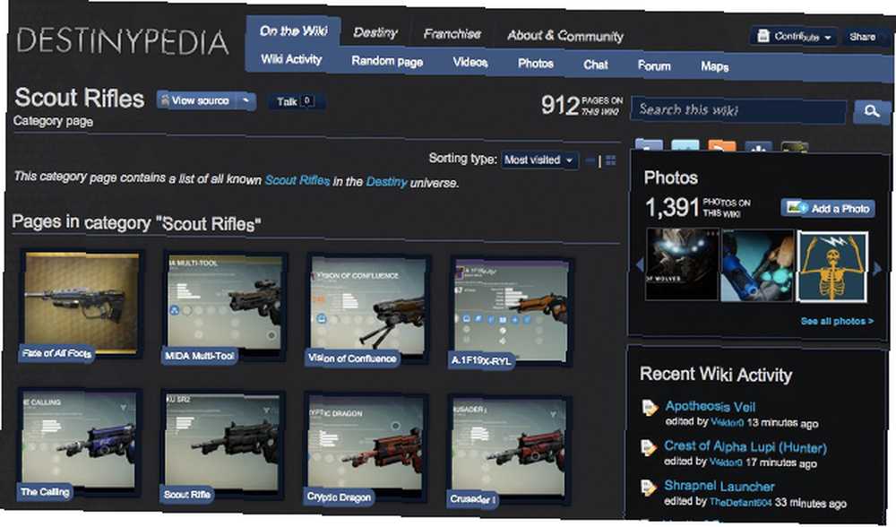This screenshot has width=896, height=527.
Task: Open the Vision of Confluence thumbnail
Action: pyautogui.click(x=367, y=310)
